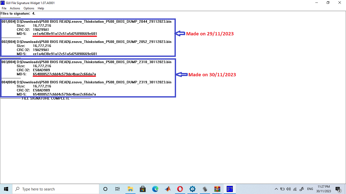Click the "Files to signature: 4." line
This screenshot has width=346, height=194.
[18, 13]
